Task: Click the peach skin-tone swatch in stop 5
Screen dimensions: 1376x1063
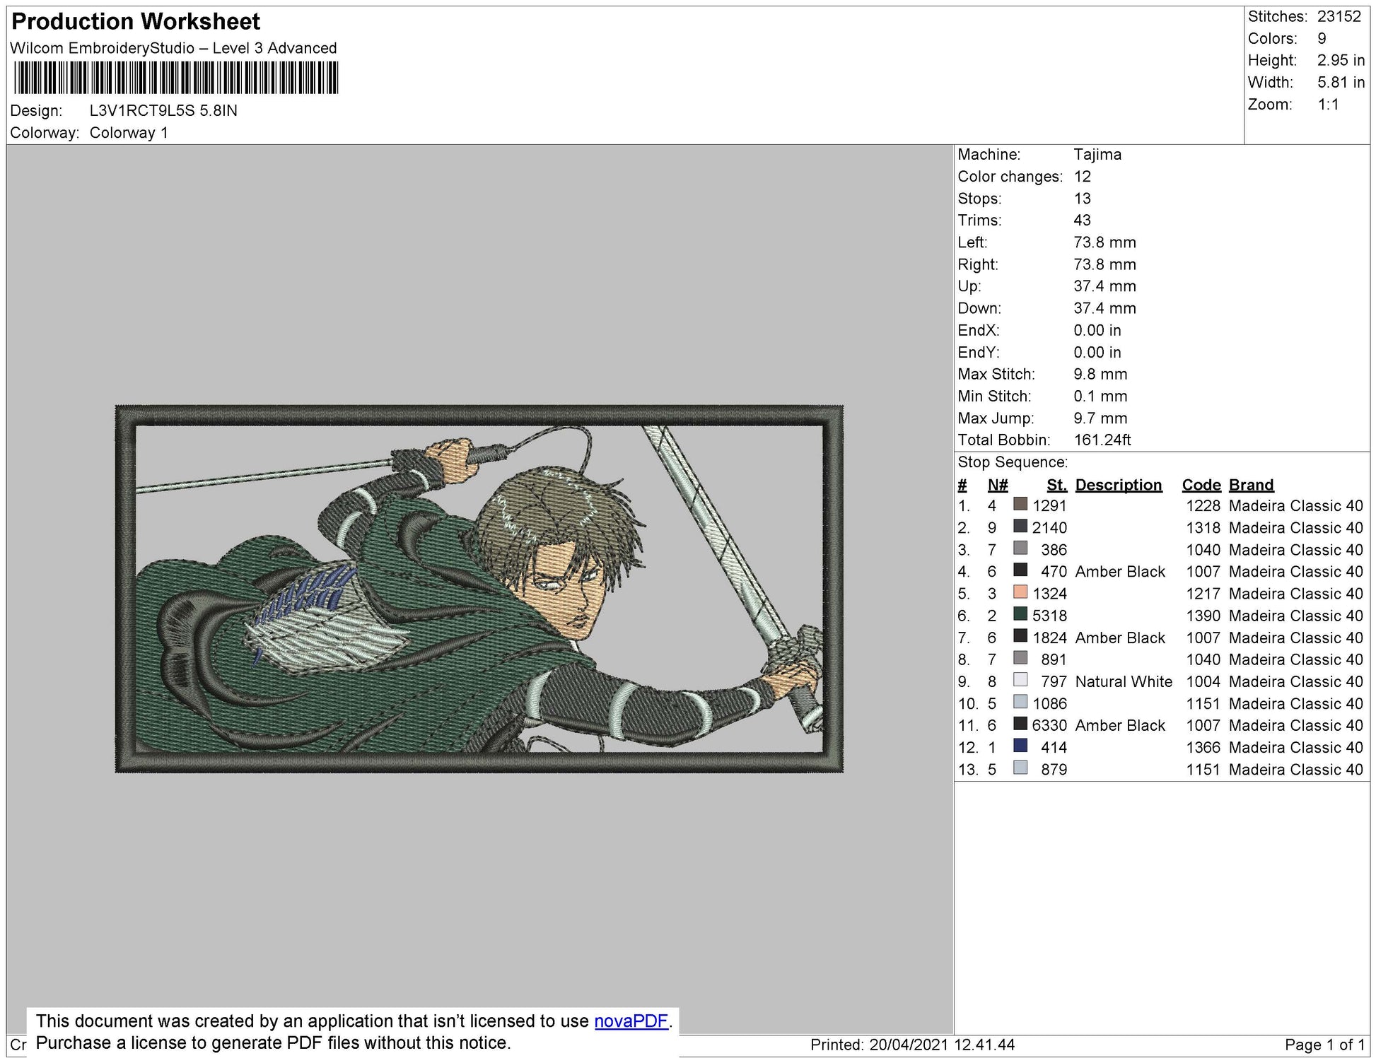Action: (x=1020, y=592)
